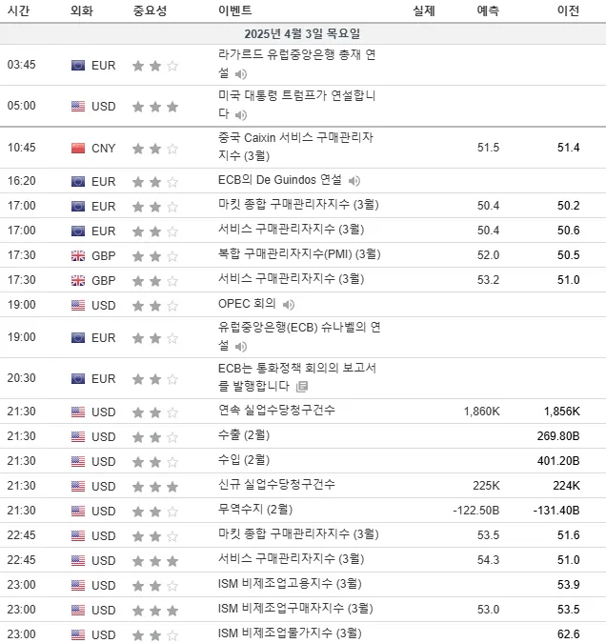The width and height of the screenshot is (606, 643).
Task: Open the 복합 구매관리자지수(PMI) (3월) event
Action: coord(299,254)
